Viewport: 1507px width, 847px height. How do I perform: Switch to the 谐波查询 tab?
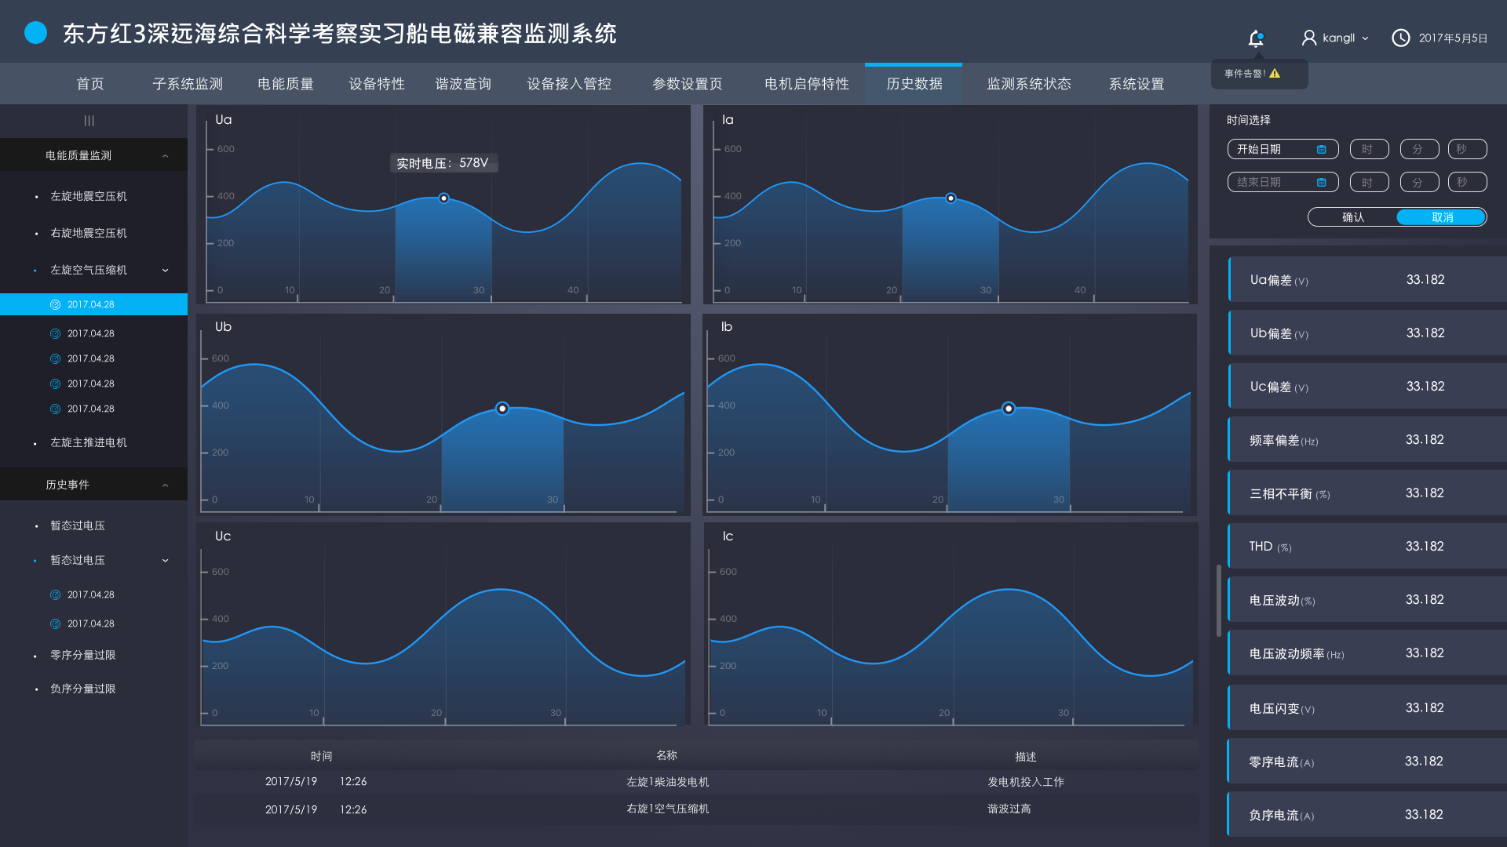coord(463,84)
